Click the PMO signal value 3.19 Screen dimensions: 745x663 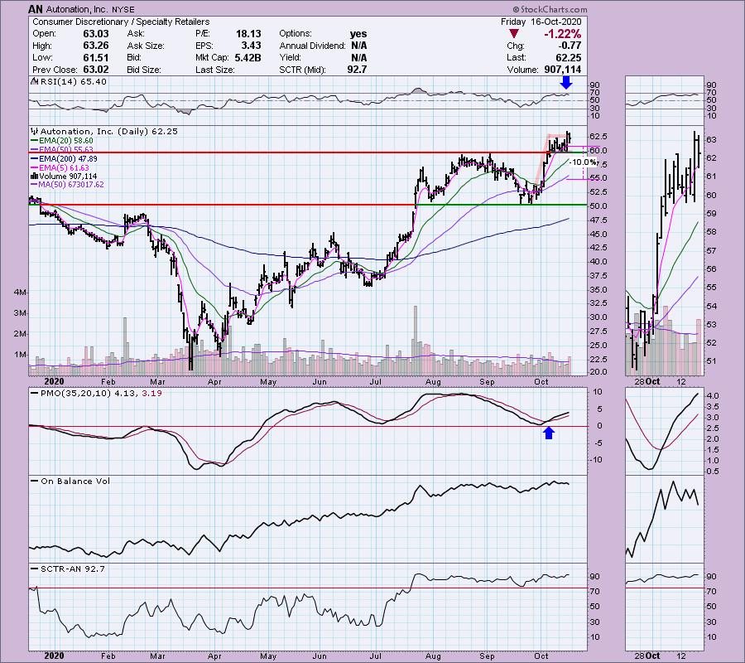click(x=152, y=394)
